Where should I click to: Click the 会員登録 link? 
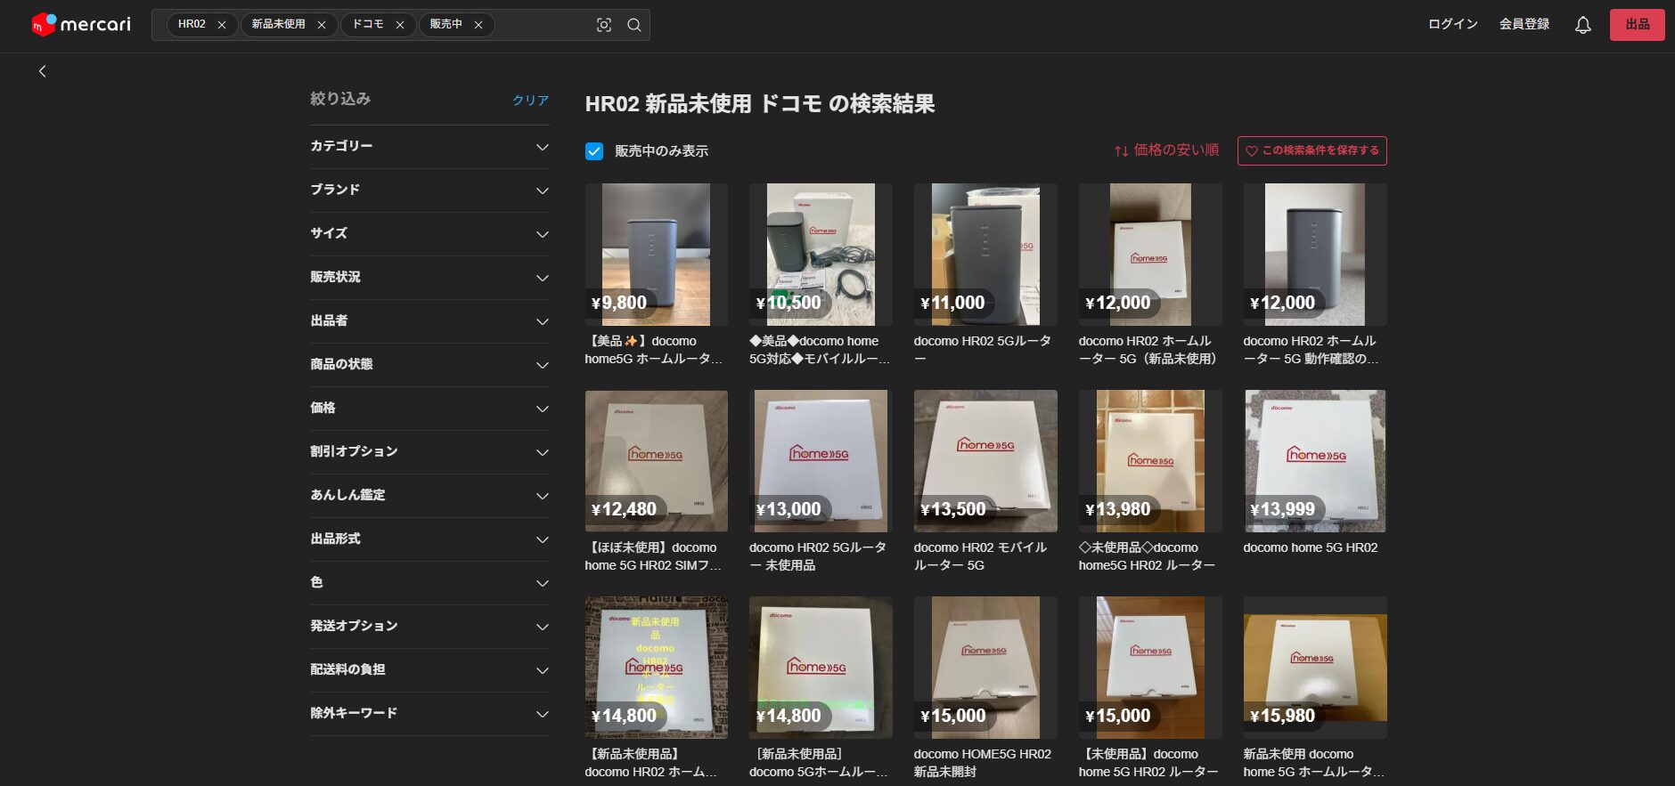click(1524, 24)
